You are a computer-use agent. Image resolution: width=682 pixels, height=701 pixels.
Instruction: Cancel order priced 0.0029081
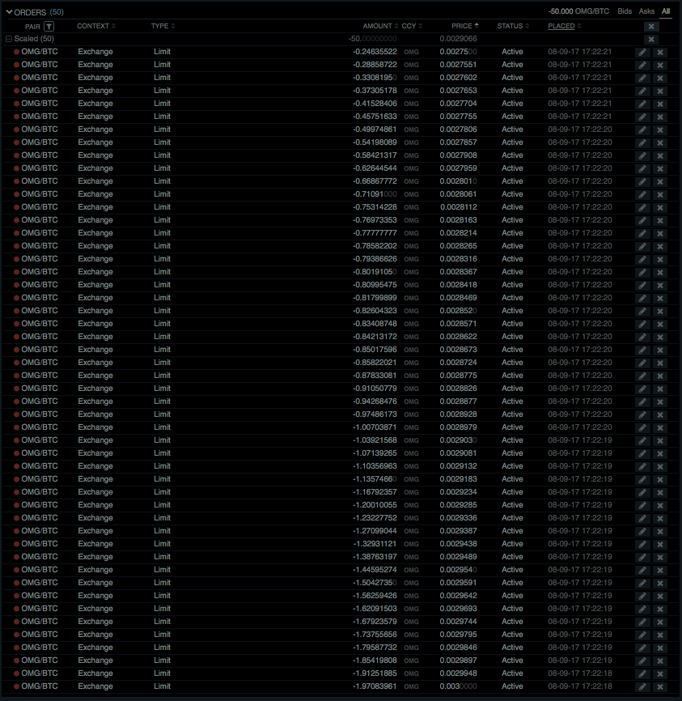point(659,454)
